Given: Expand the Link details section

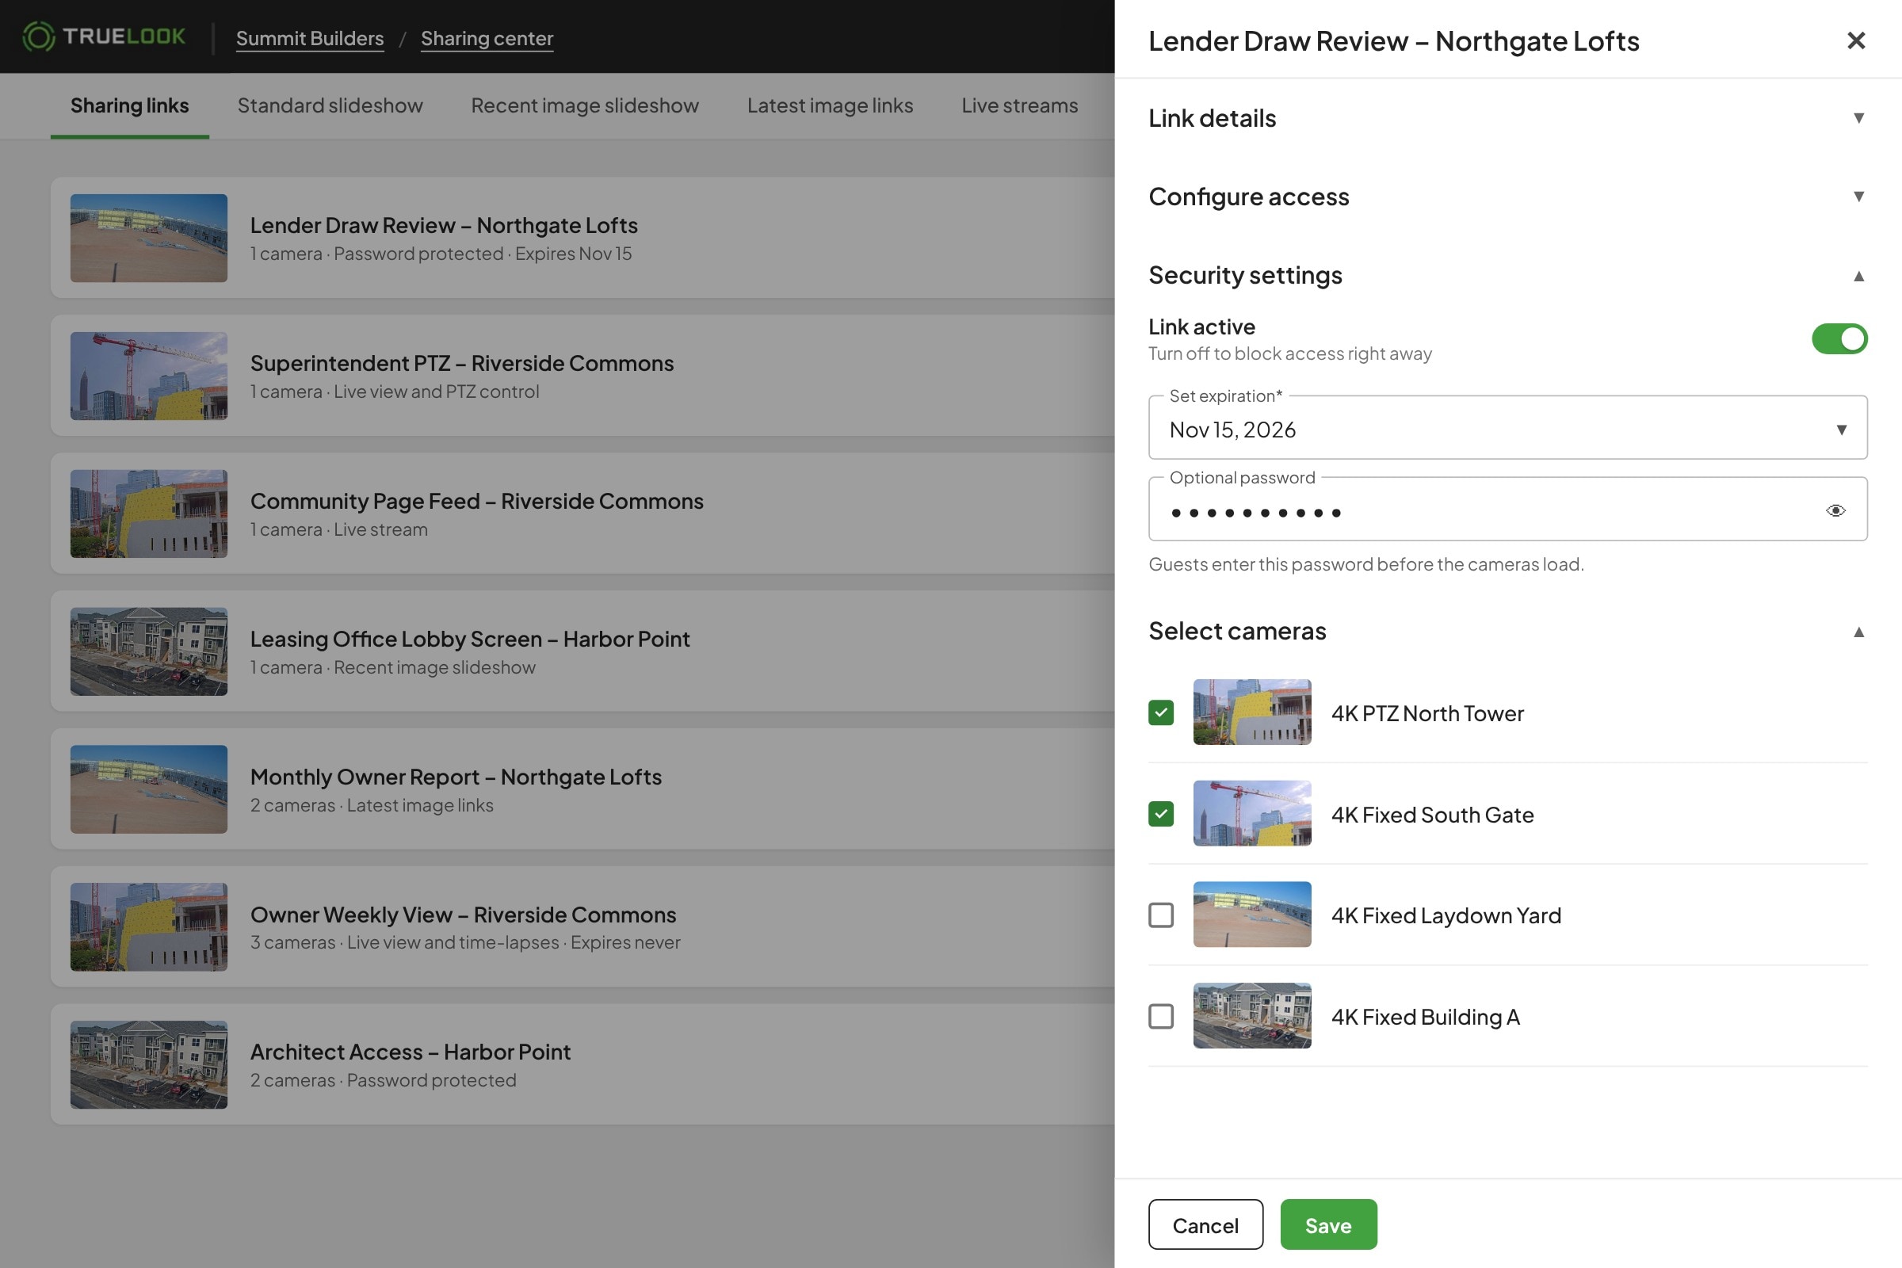Looking at the screenshot, I should 1507,118.
